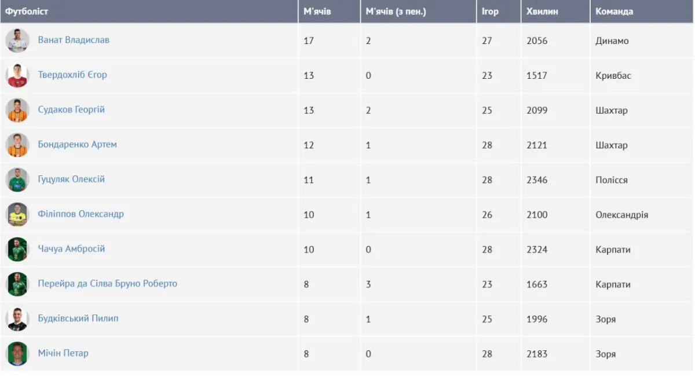Viewport: 695px width, 377px height.
Task: Open Бондаренко Артем player page
Action: pyautogui.click(x=78, y=144)
